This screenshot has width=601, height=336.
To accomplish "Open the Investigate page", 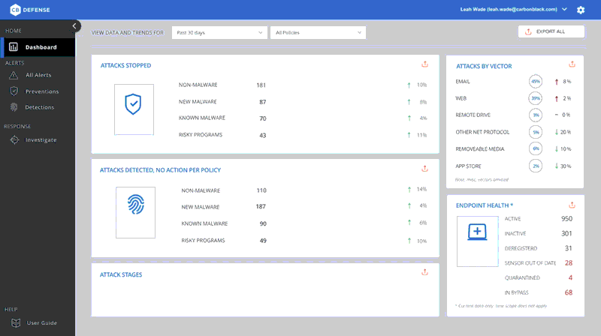I will coord(41,139).
